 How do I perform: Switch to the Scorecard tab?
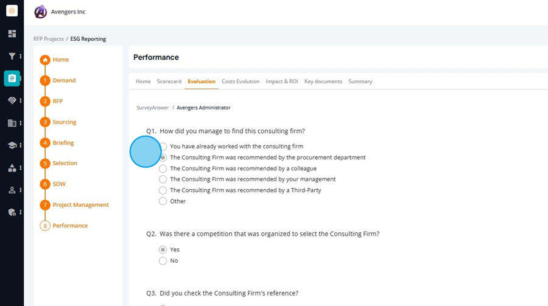(169, 82)
